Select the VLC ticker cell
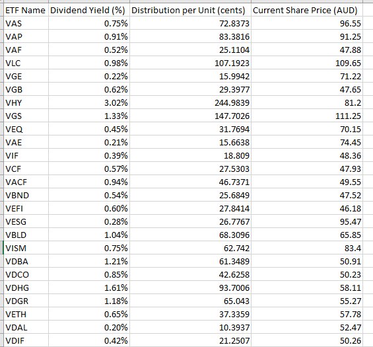This screenshot has width=373, height=347. tap(26, 63)
